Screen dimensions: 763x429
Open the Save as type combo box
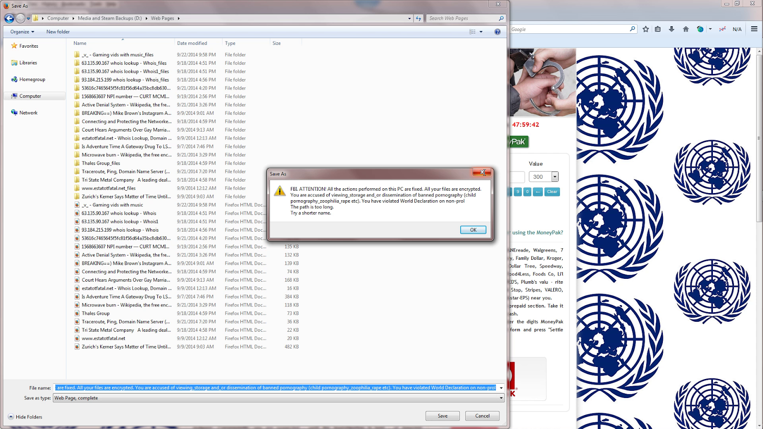[x=278, y=398]
